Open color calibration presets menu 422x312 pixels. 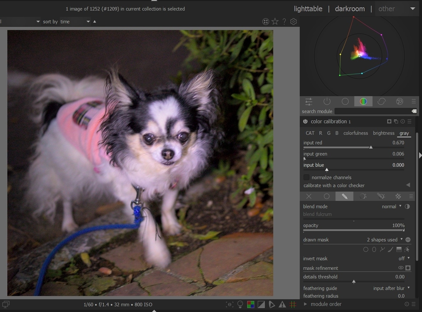tap(409, 121)
